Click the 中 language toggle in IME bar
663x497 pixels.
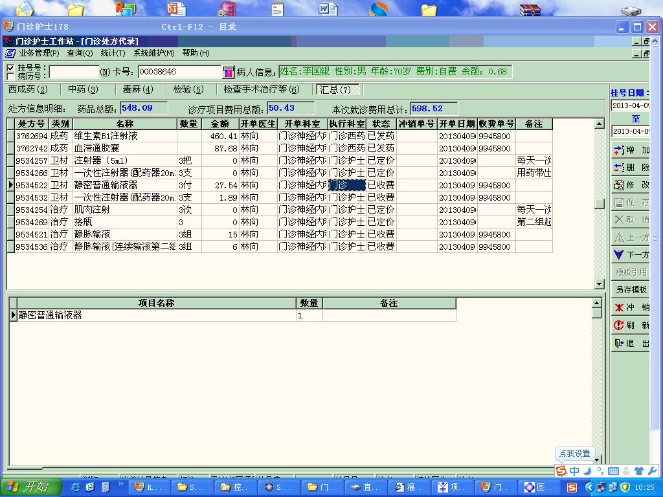coord(574,471)
